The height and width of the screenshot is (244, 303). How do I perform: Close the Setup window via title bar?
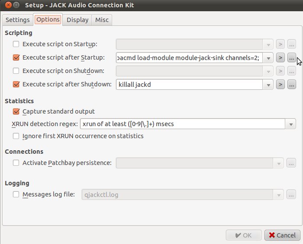(8, 5)
